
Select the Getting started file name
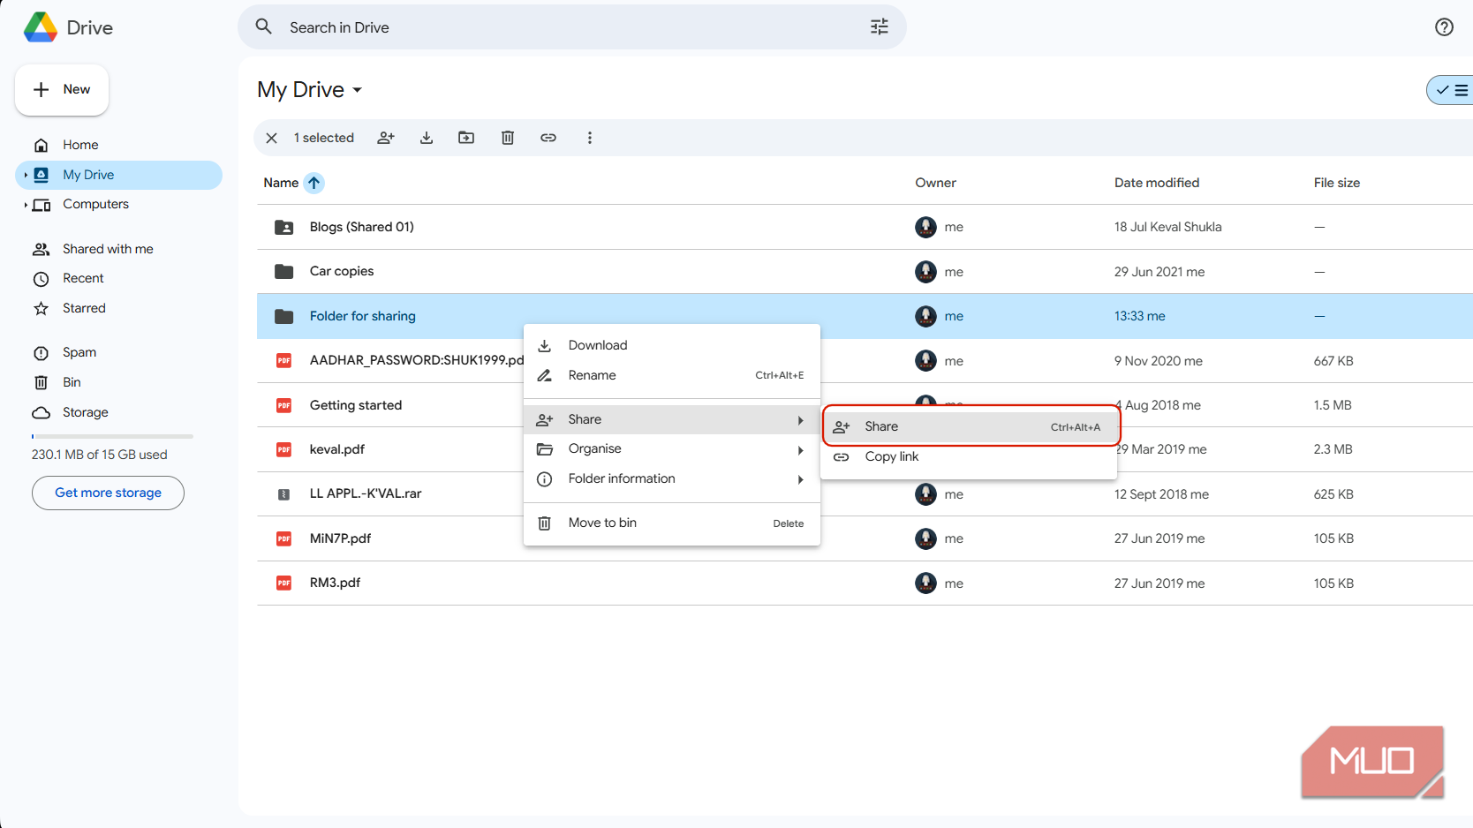356,405
